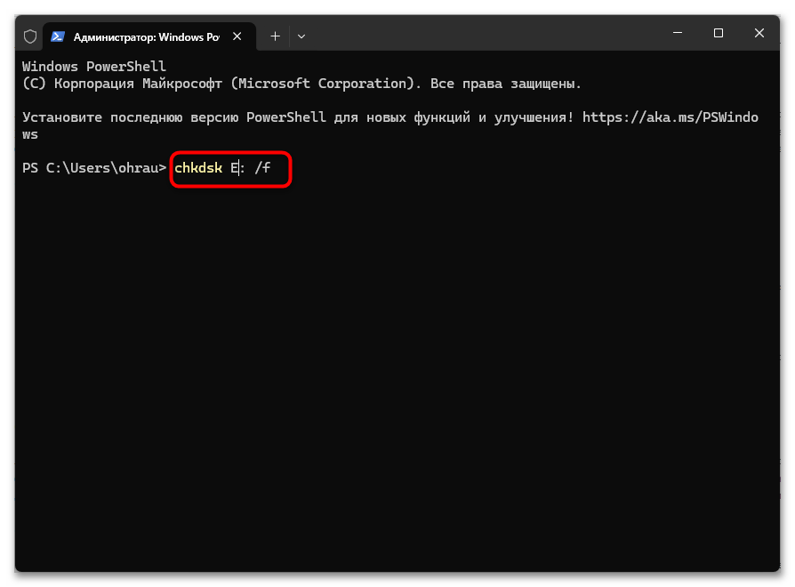795x587 pixels.
Task: Click the Windows PowerShell header line
Action: pyautogui.click(x=93, y=67)
